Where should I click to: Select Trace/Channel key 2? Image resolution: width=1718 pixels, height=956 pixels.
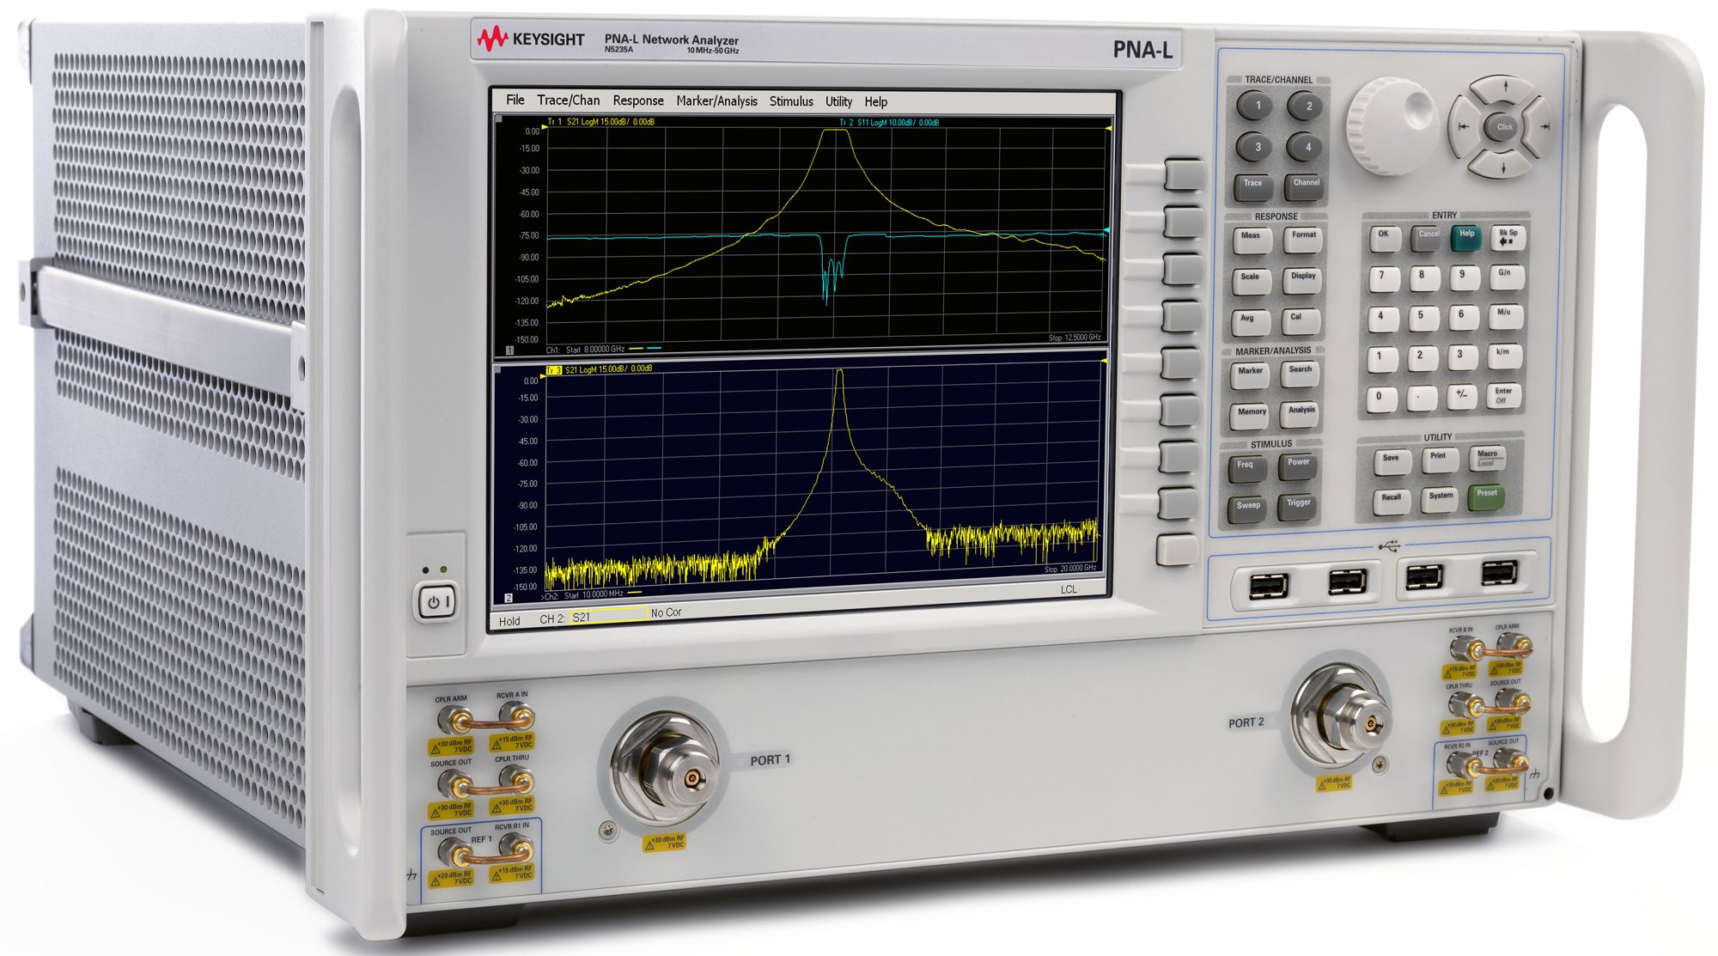point(1307,107)
